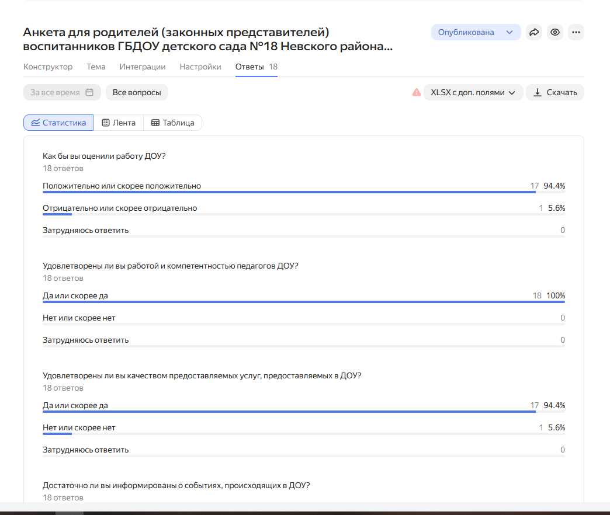Screen dimensions: 610x515
Task: Click the За все время date field
Action: (x=55, y=92)
